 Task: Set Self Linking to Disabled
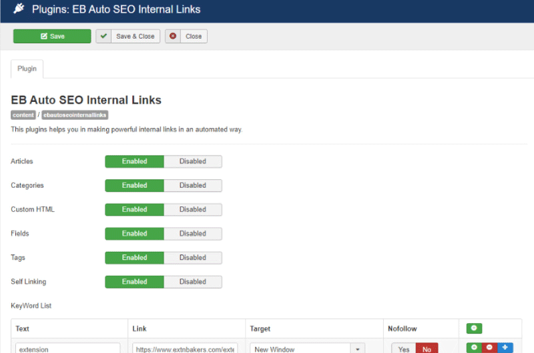tap(193, 282)
